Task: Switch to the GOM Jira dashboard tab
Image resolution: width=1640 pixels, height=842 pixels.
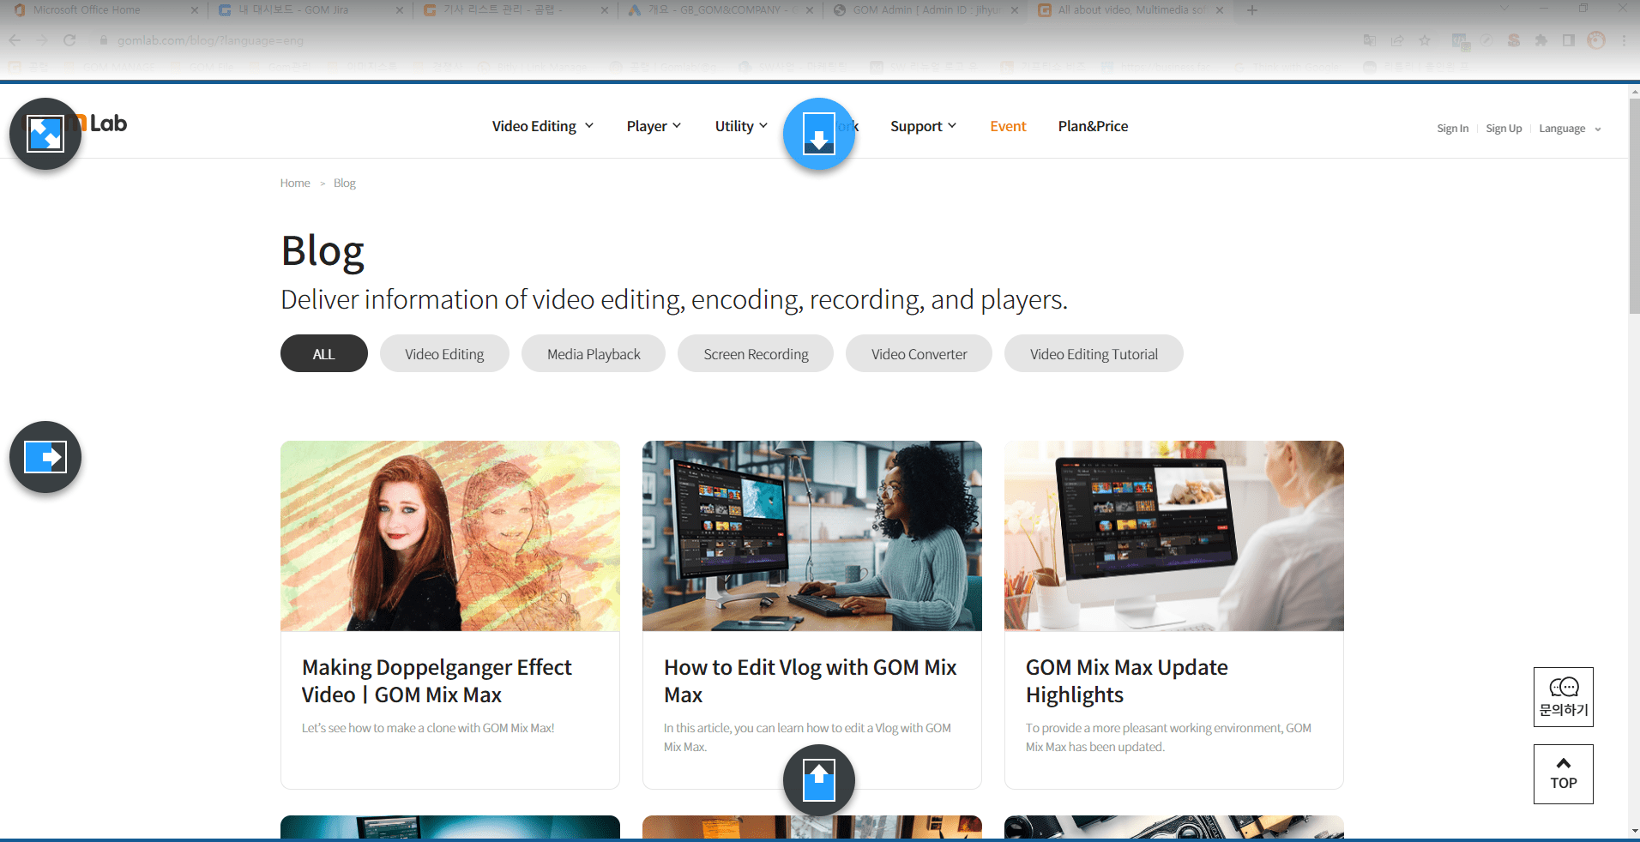Action: click(310, 10)
